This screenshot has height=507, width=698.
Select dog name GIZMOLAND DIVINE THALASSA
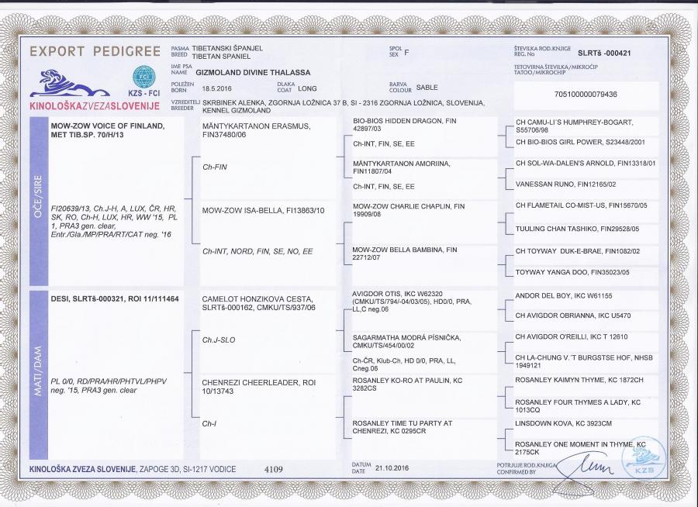(x=253, y=73)
